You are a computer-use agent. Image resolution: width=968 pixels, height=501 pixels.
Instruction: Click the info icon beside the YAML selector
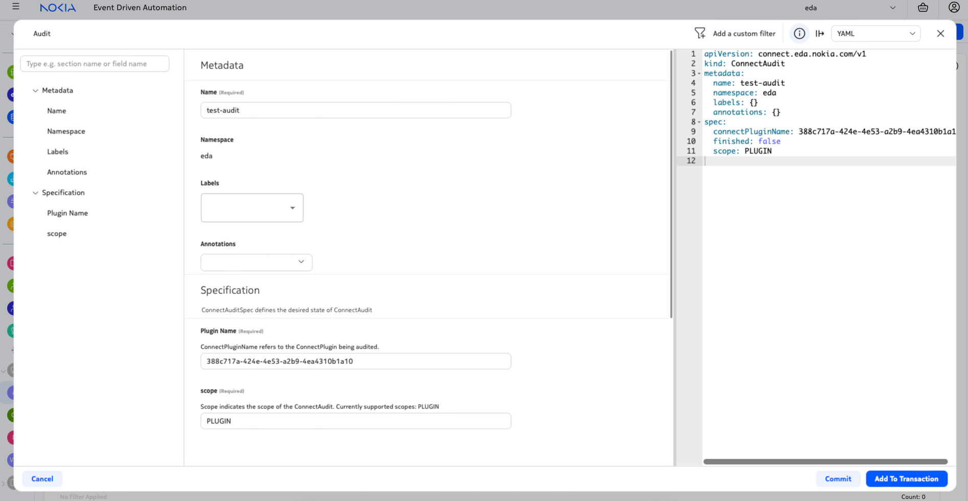pyautogui.click(x=799, y=33)
